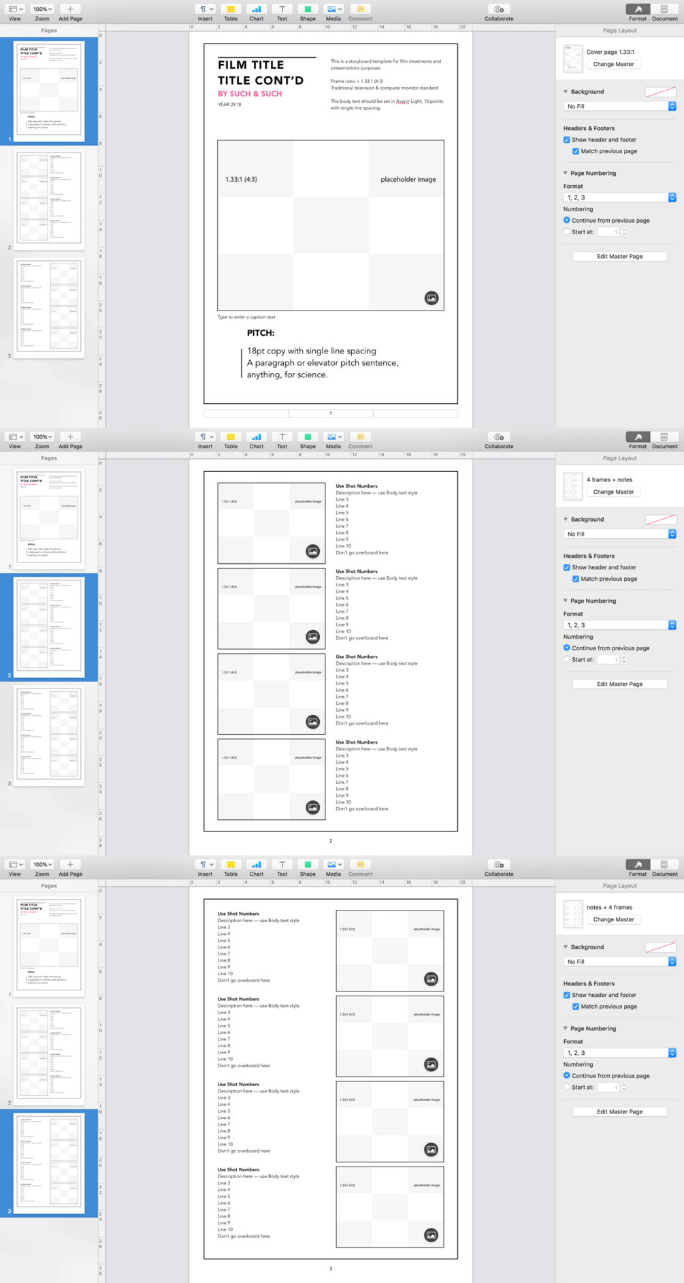Open Background color swatch in 'notes + 4 frames' window
Viewport: 684px width, 1283px height.
click(660, 947)
